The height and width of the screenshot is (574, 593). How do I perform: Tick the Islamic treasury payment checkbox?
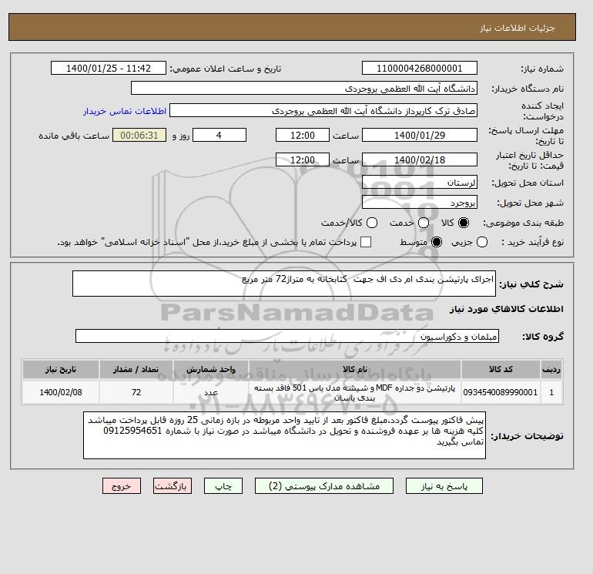click(366, 242)
